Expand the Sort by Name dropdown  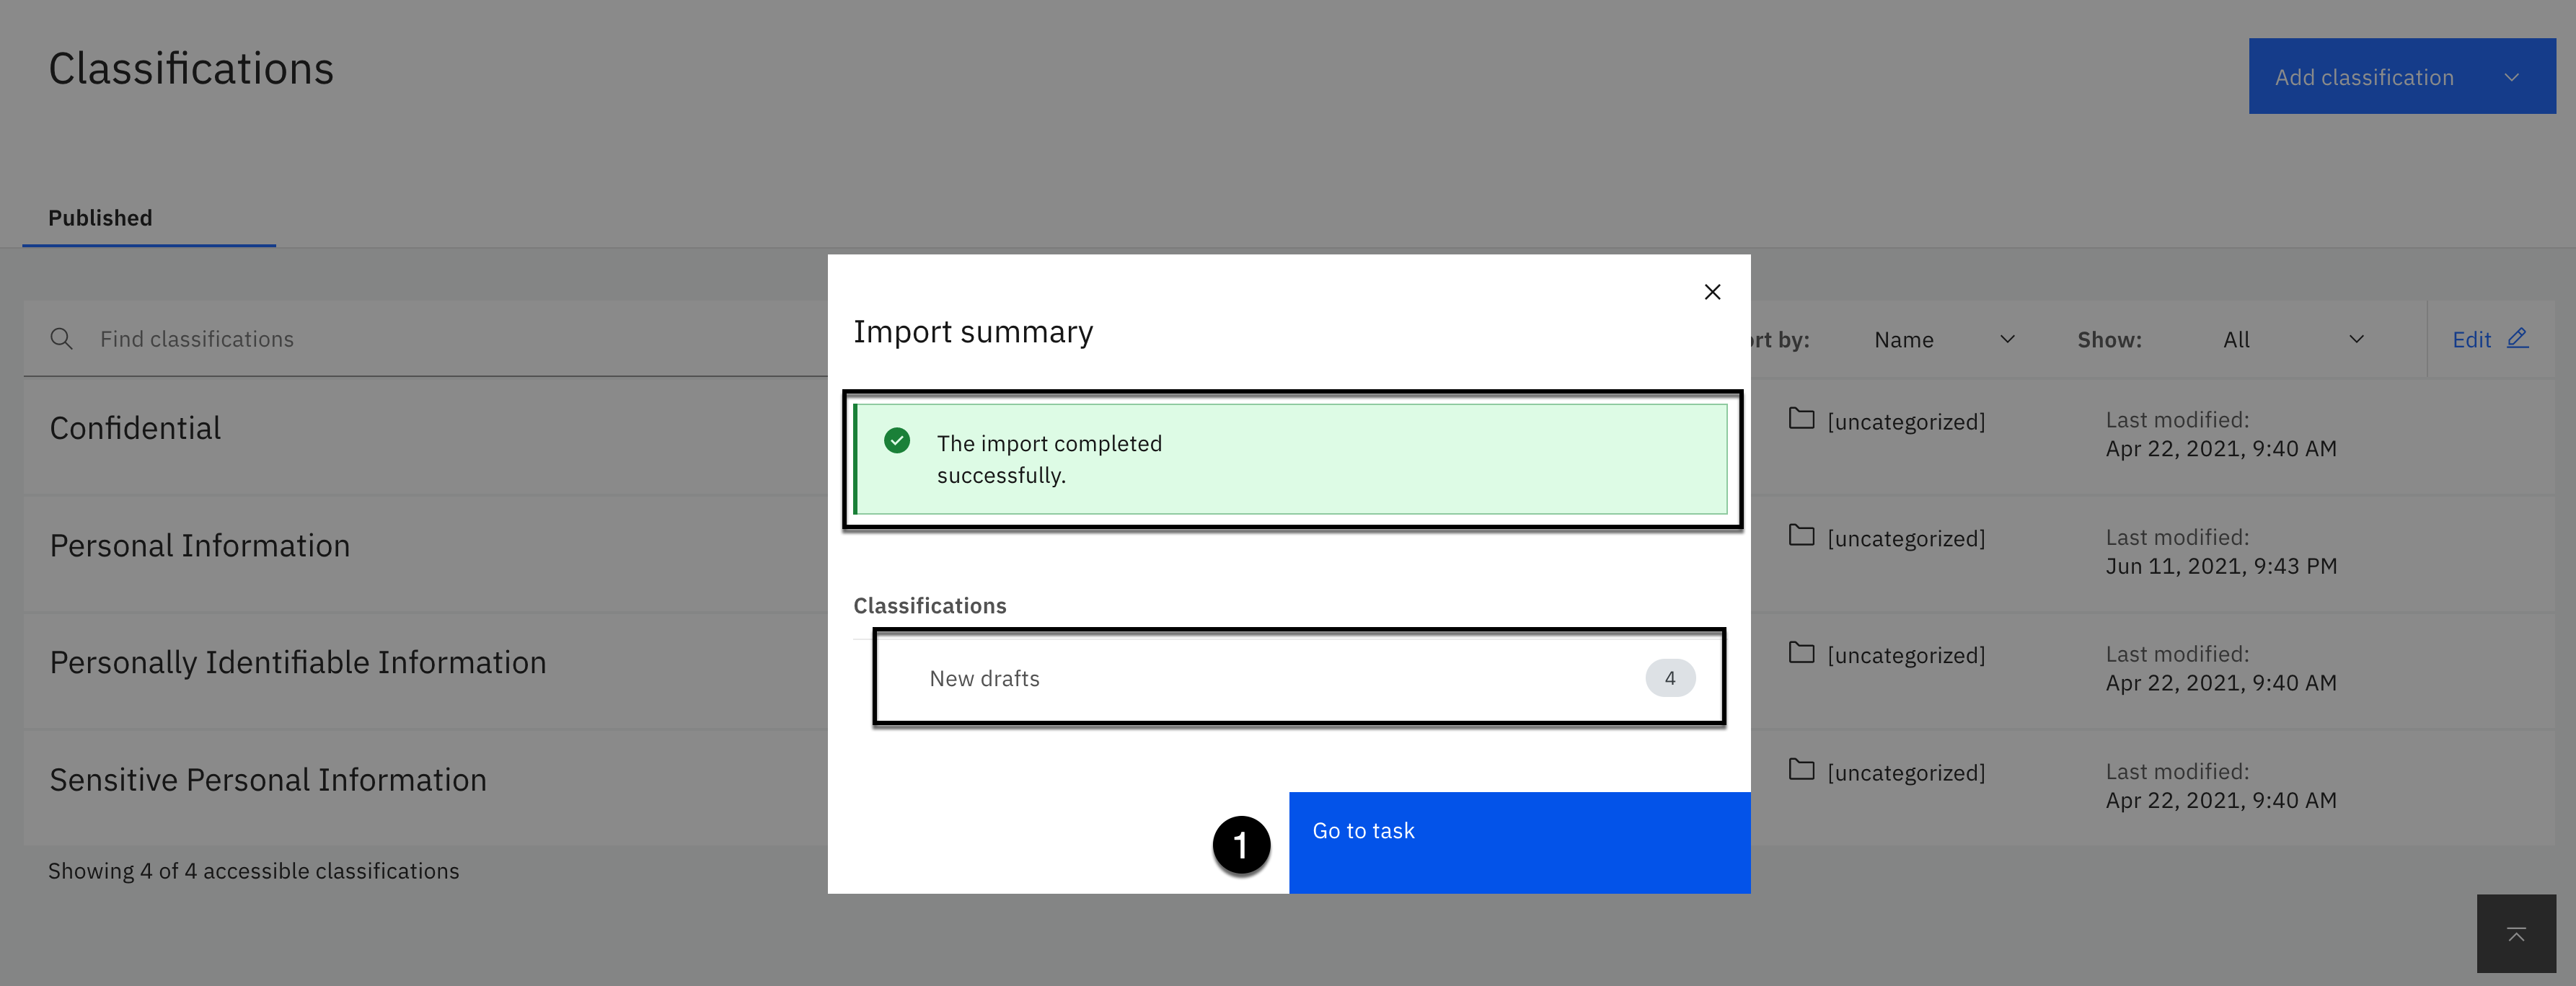tap(1942, 339)
